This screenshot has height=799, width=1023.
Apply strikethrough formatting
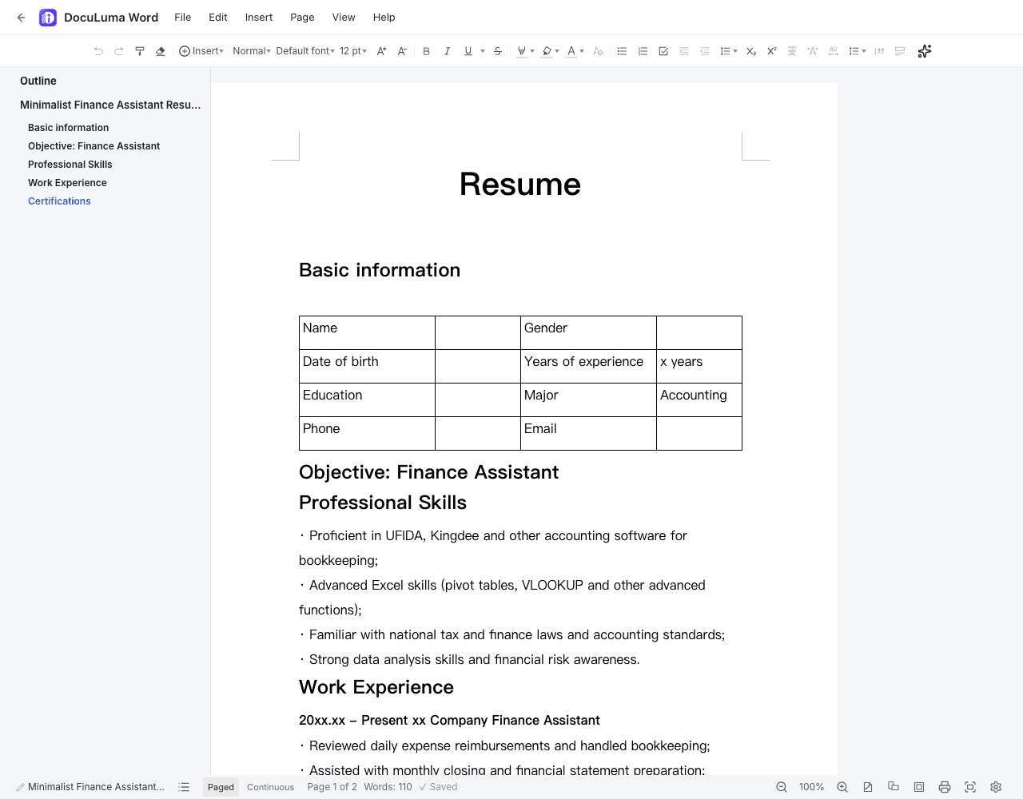[x=498, y=51]
